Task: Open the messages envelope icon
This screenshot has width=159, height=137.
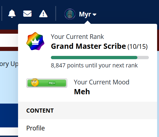Action: pos(27,14)
